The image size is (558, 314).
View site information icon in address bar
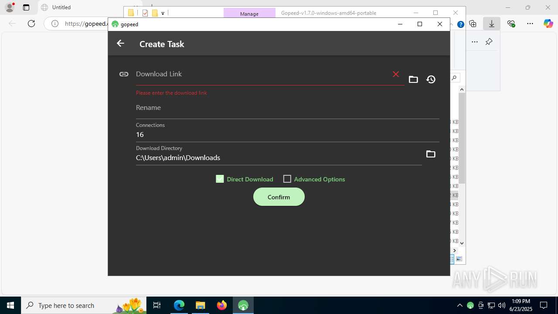click(x=55, y=24)
